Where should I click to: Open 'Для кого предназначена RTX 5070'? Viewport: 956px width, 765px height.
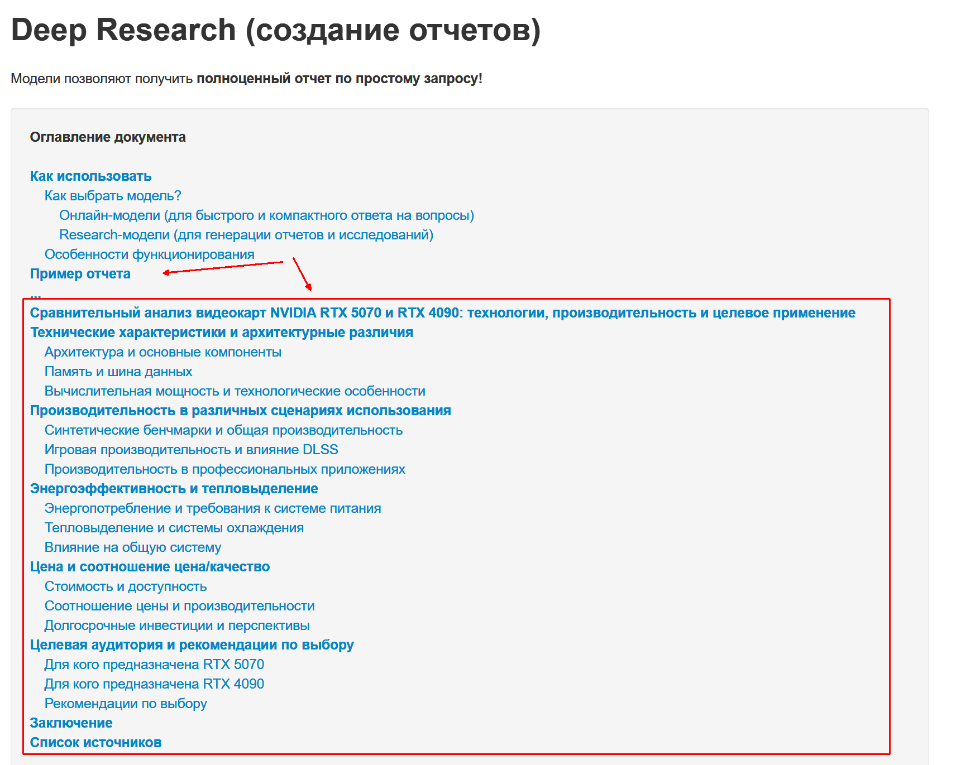point(154,665)
